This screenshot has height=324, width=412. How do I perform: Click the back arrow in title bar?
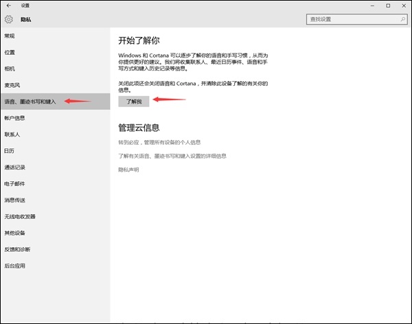coord(8,5)
